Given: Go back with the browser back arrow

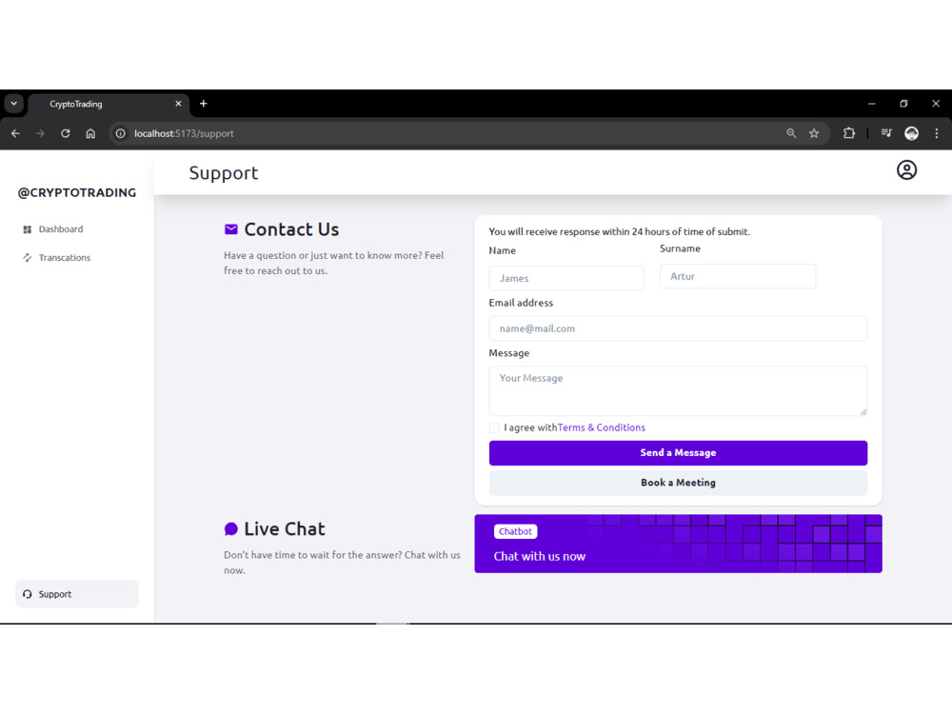Looking at the screenshot, I should coord(16,133).
